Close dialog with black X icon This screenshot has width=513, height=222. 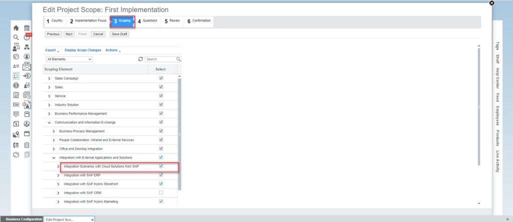pyautogui.click(x=491, y=3)
